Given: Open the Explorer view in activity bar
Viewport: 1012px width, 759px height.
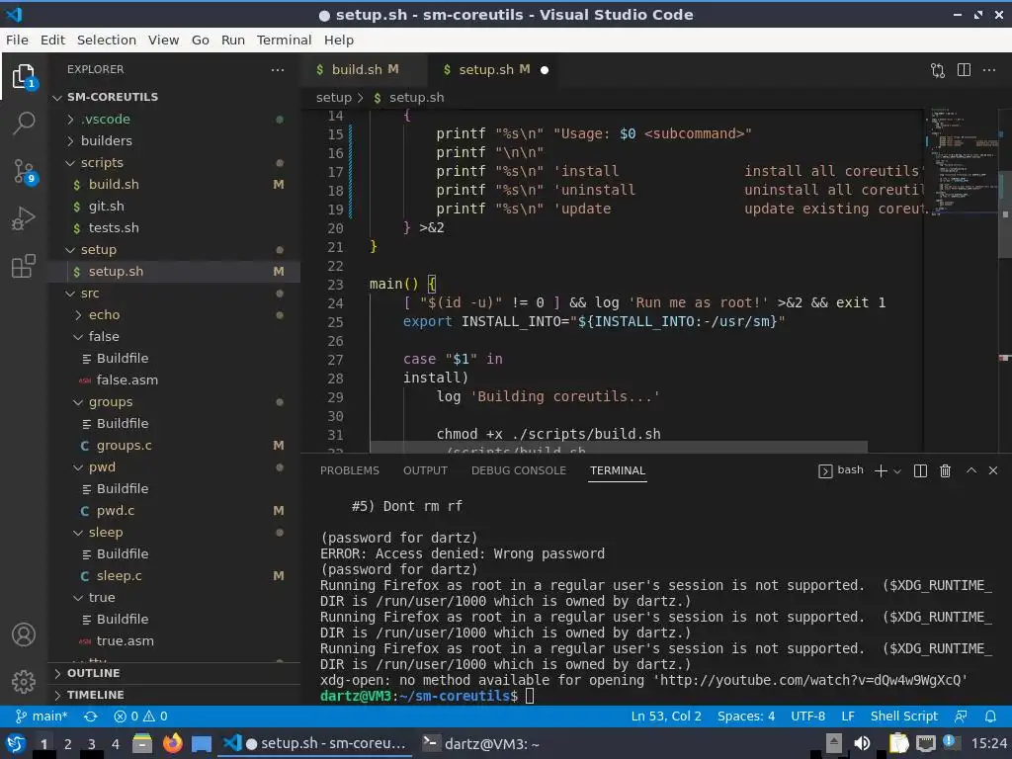Looking at the screenshot, I should [x=24, y=77].
